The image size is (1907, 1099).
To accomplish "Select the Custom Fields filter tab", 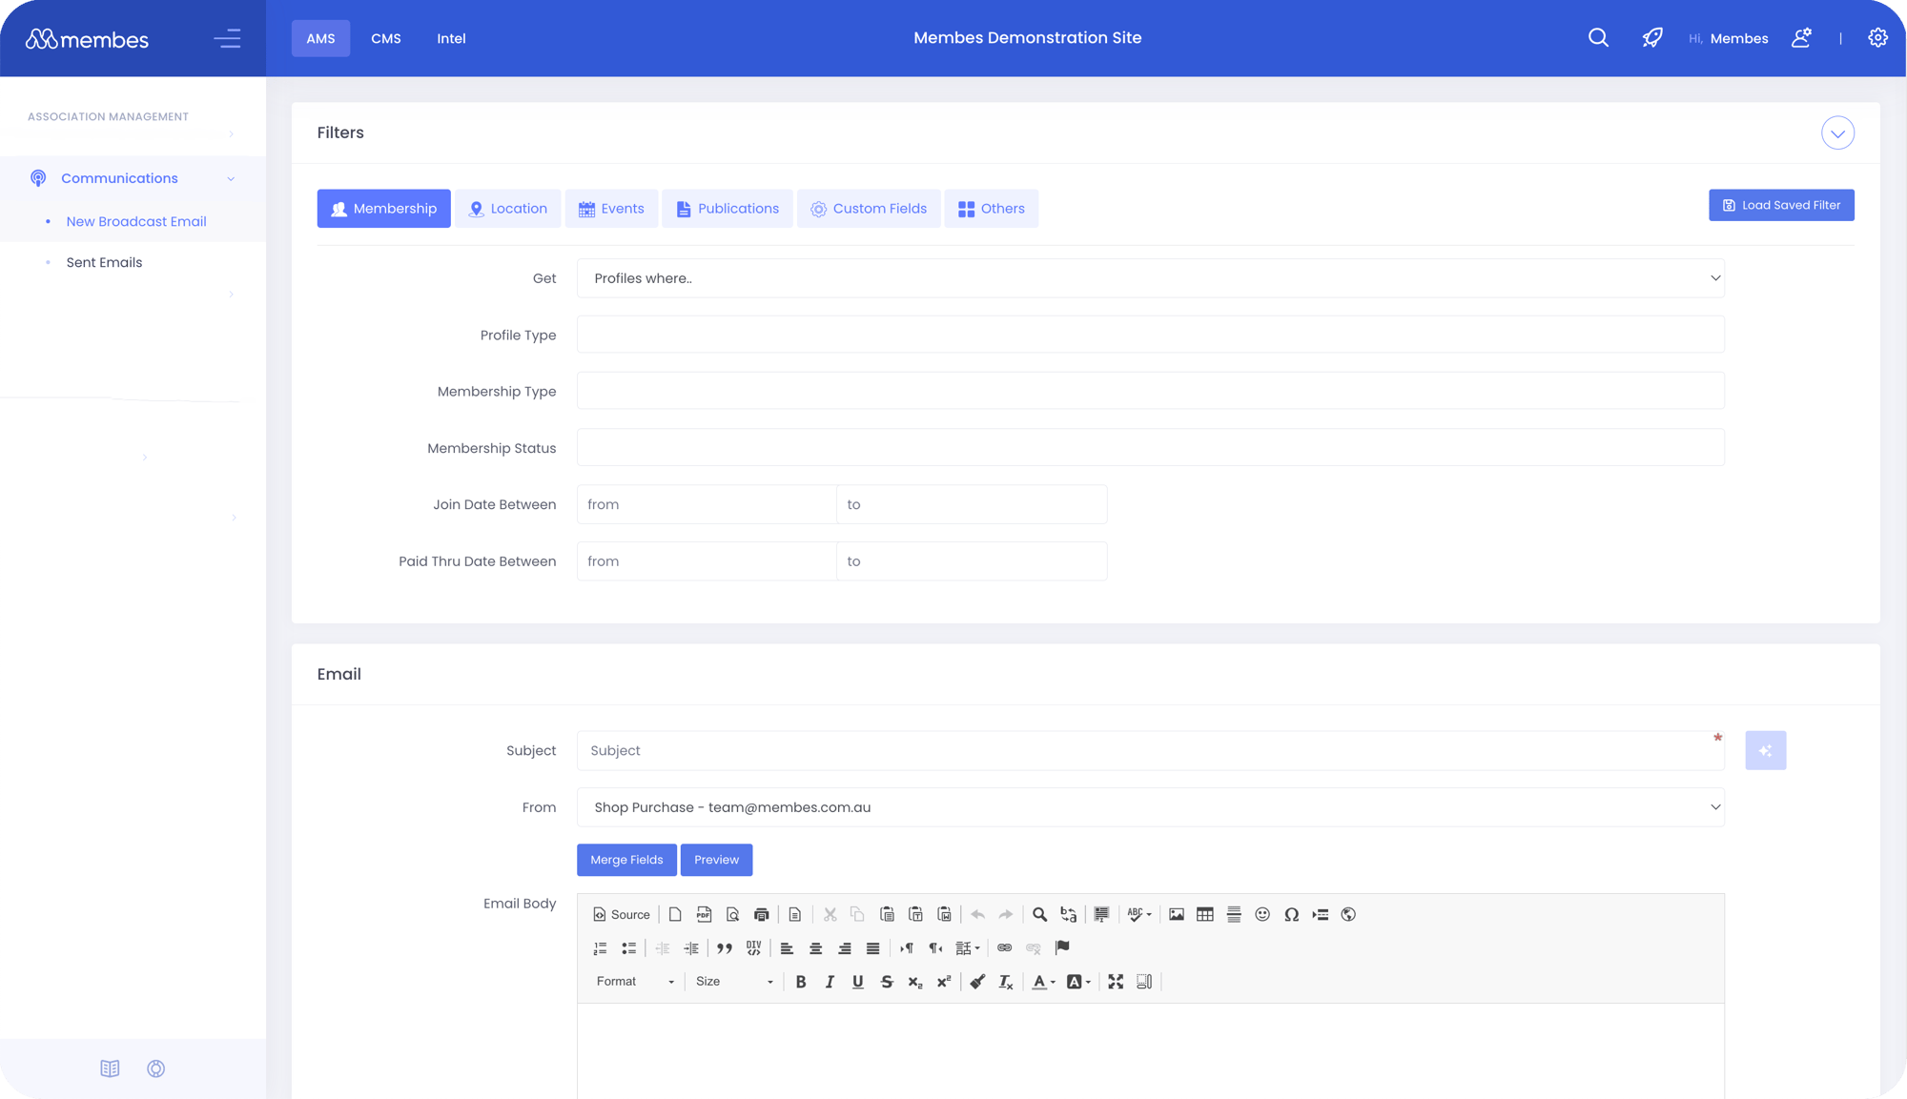I will click(868, 209).
